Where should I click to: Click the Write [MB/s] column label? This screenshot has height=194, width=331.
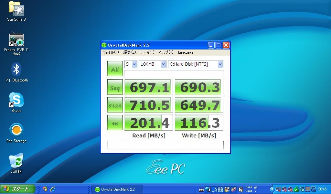tap(199, 135)
